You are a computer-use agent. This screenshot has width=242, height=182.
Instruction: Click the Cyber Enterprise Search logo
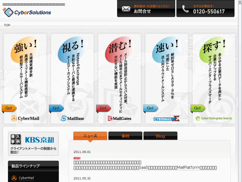tap(214, 118)
